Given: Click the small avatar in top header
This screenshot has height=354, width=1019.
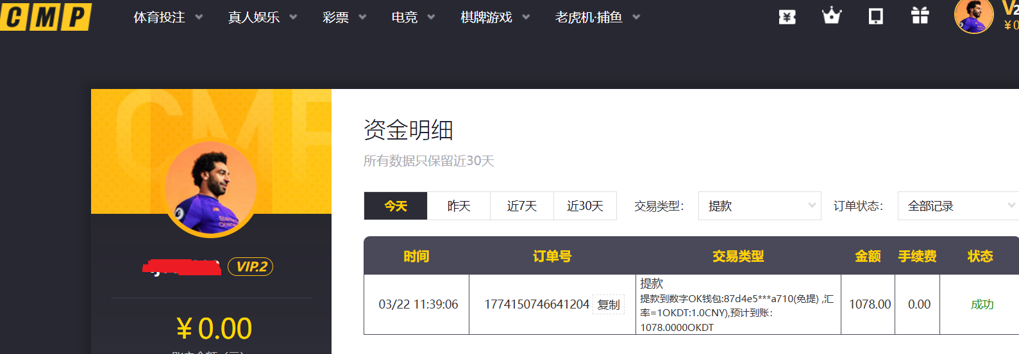Looking at the screenshot, I should tap(973, 16).
